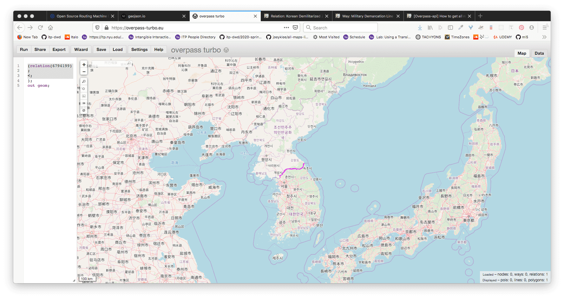Open the Pinterest extension icon
564x299 pixels.
pyautogui.click(x=521, y=28)
